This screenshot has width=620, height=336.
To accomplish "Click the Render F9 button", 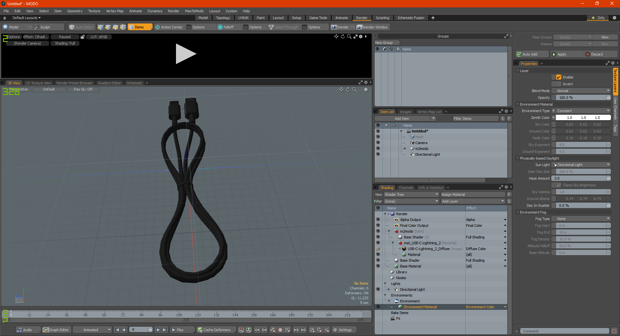I will coord(343,27).
